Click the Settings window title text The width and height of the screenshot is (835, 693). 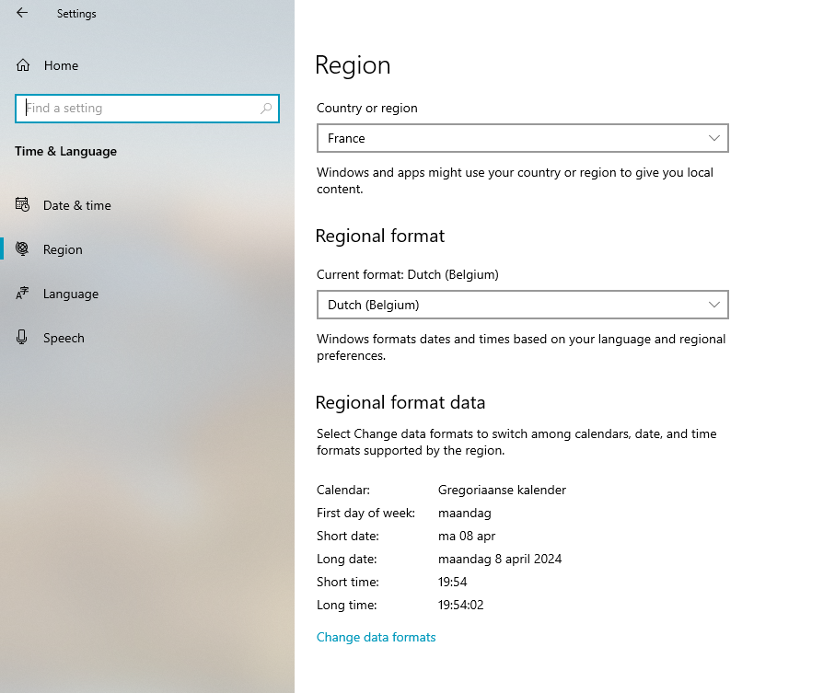(76, 14)
